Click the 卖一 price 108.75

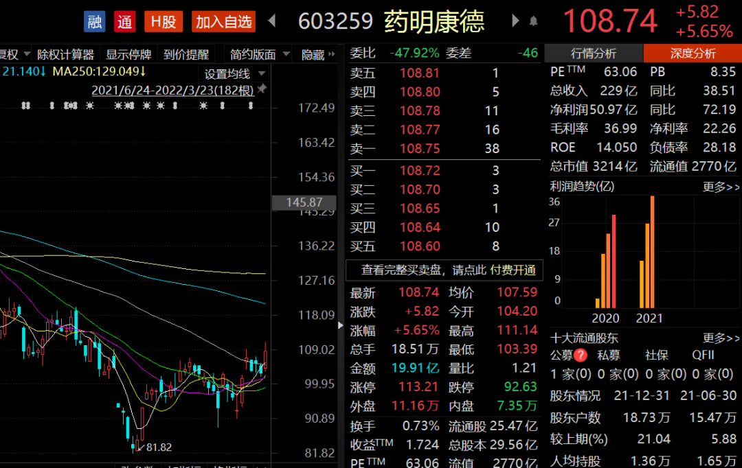420,148
